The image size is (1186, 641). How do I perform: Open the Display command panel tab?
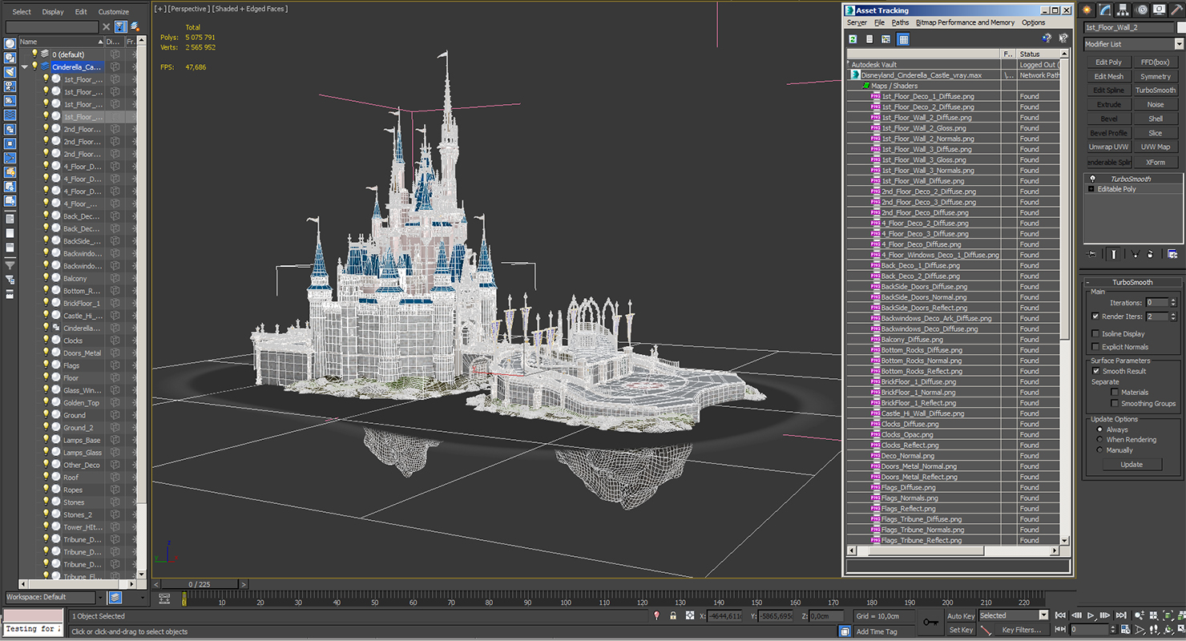1158,10
